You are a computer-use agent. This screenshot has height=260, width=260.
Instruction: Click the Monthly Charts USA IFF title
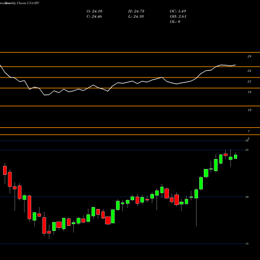pos(20,3)
